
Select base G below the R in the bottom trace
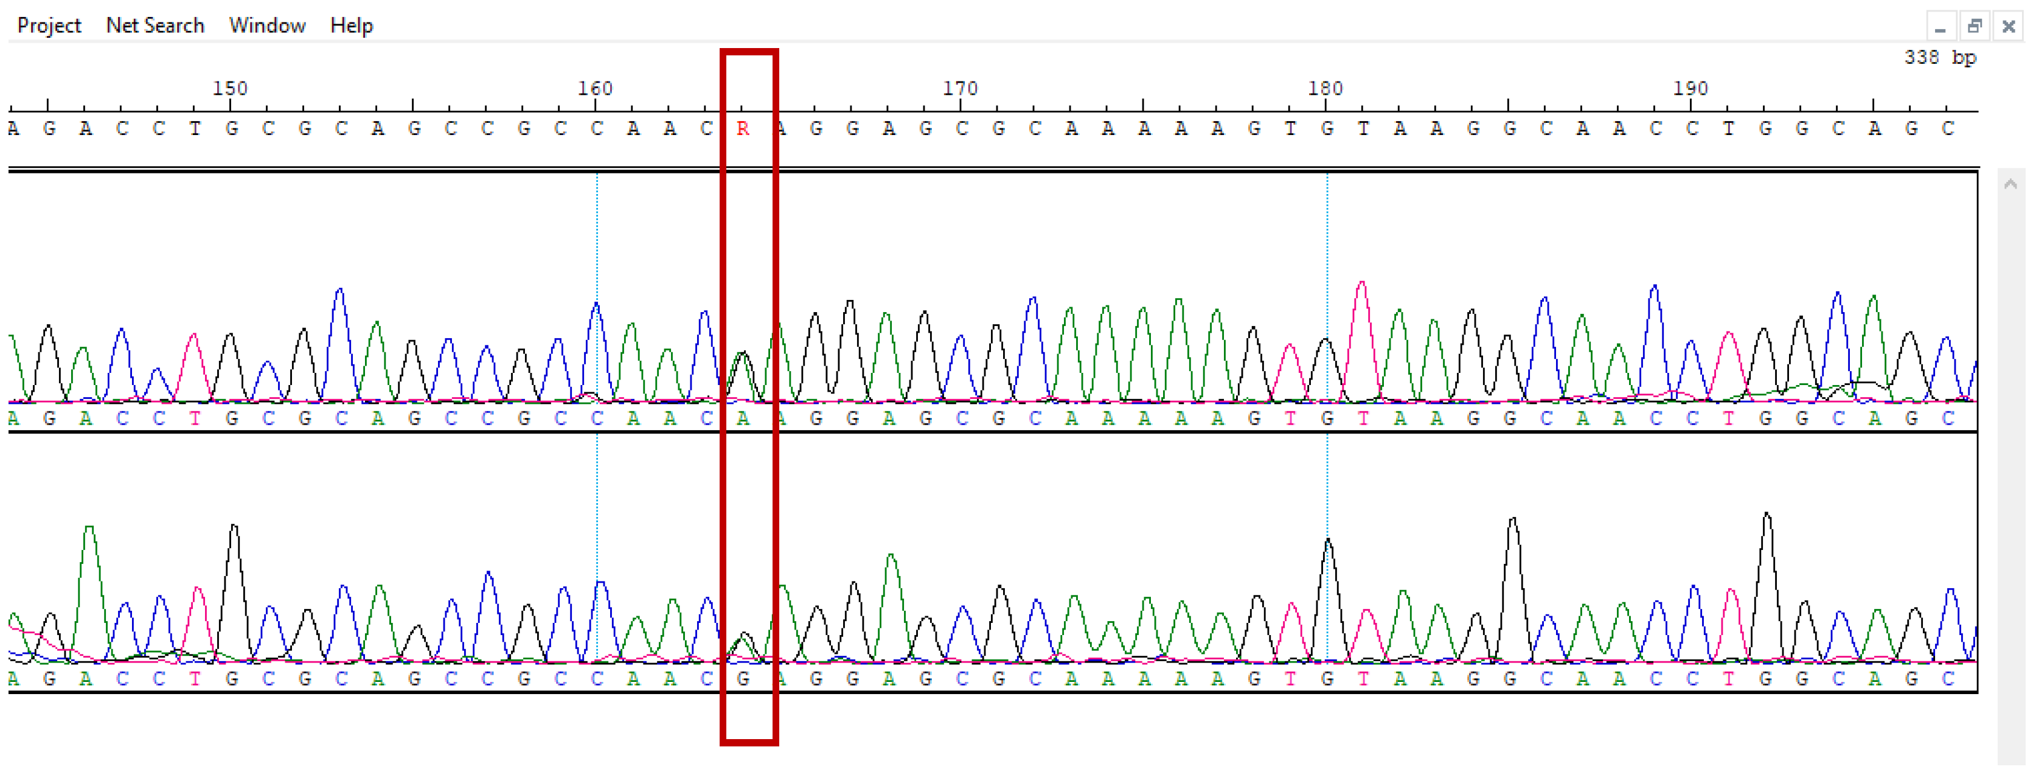[x=742, y=679]
